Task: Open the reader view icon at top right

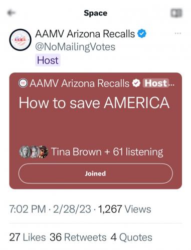Action: pyautogui.click(x=176, y=13)
